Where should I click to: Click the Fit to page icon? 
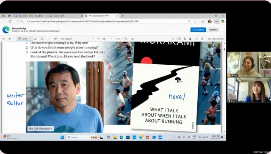104,38
